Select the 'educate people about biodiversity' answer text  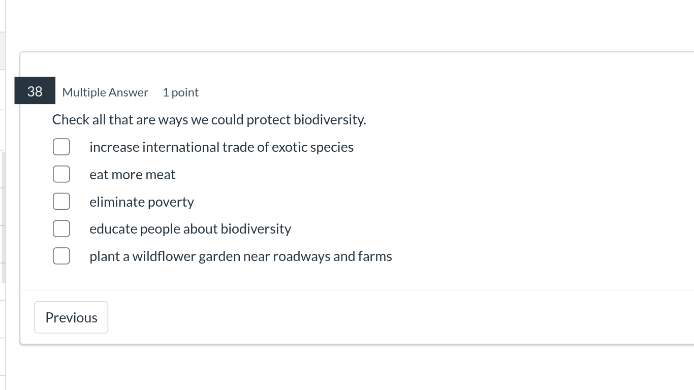click(x=190, y=229)
